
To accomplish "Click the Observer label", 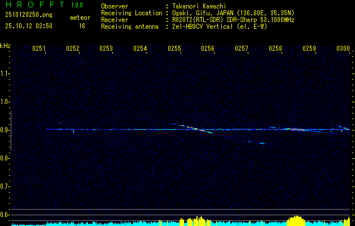I will 115,6.
